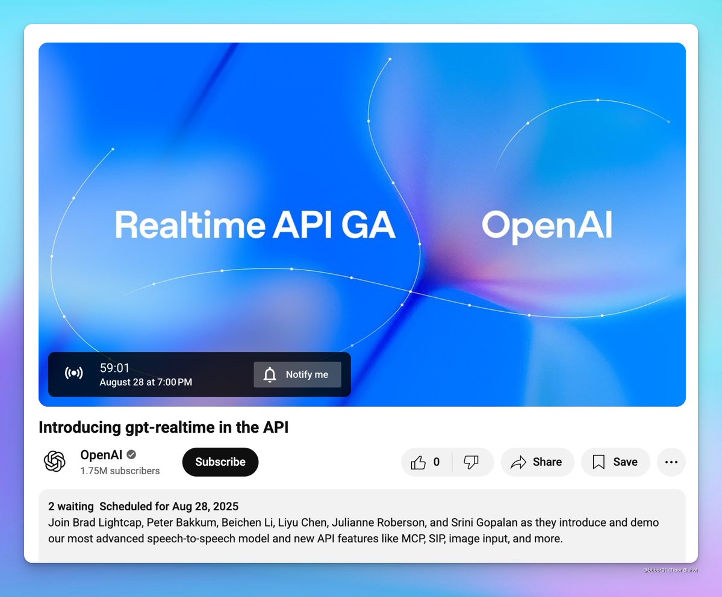Image resolution: width=722 pixels, height=597 pixels.
Task: Toggle notifications with the Notify me control
Action: tap(297, 374)
